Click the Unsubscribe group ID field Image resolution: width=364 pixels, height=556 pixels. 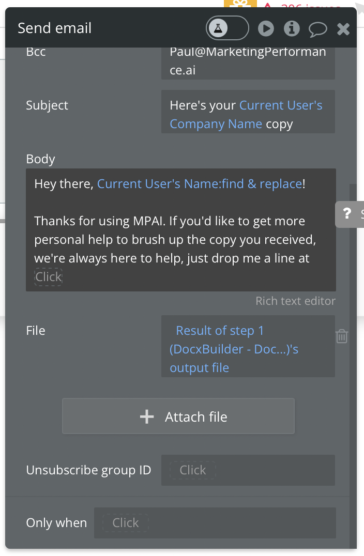click(248, 470)
